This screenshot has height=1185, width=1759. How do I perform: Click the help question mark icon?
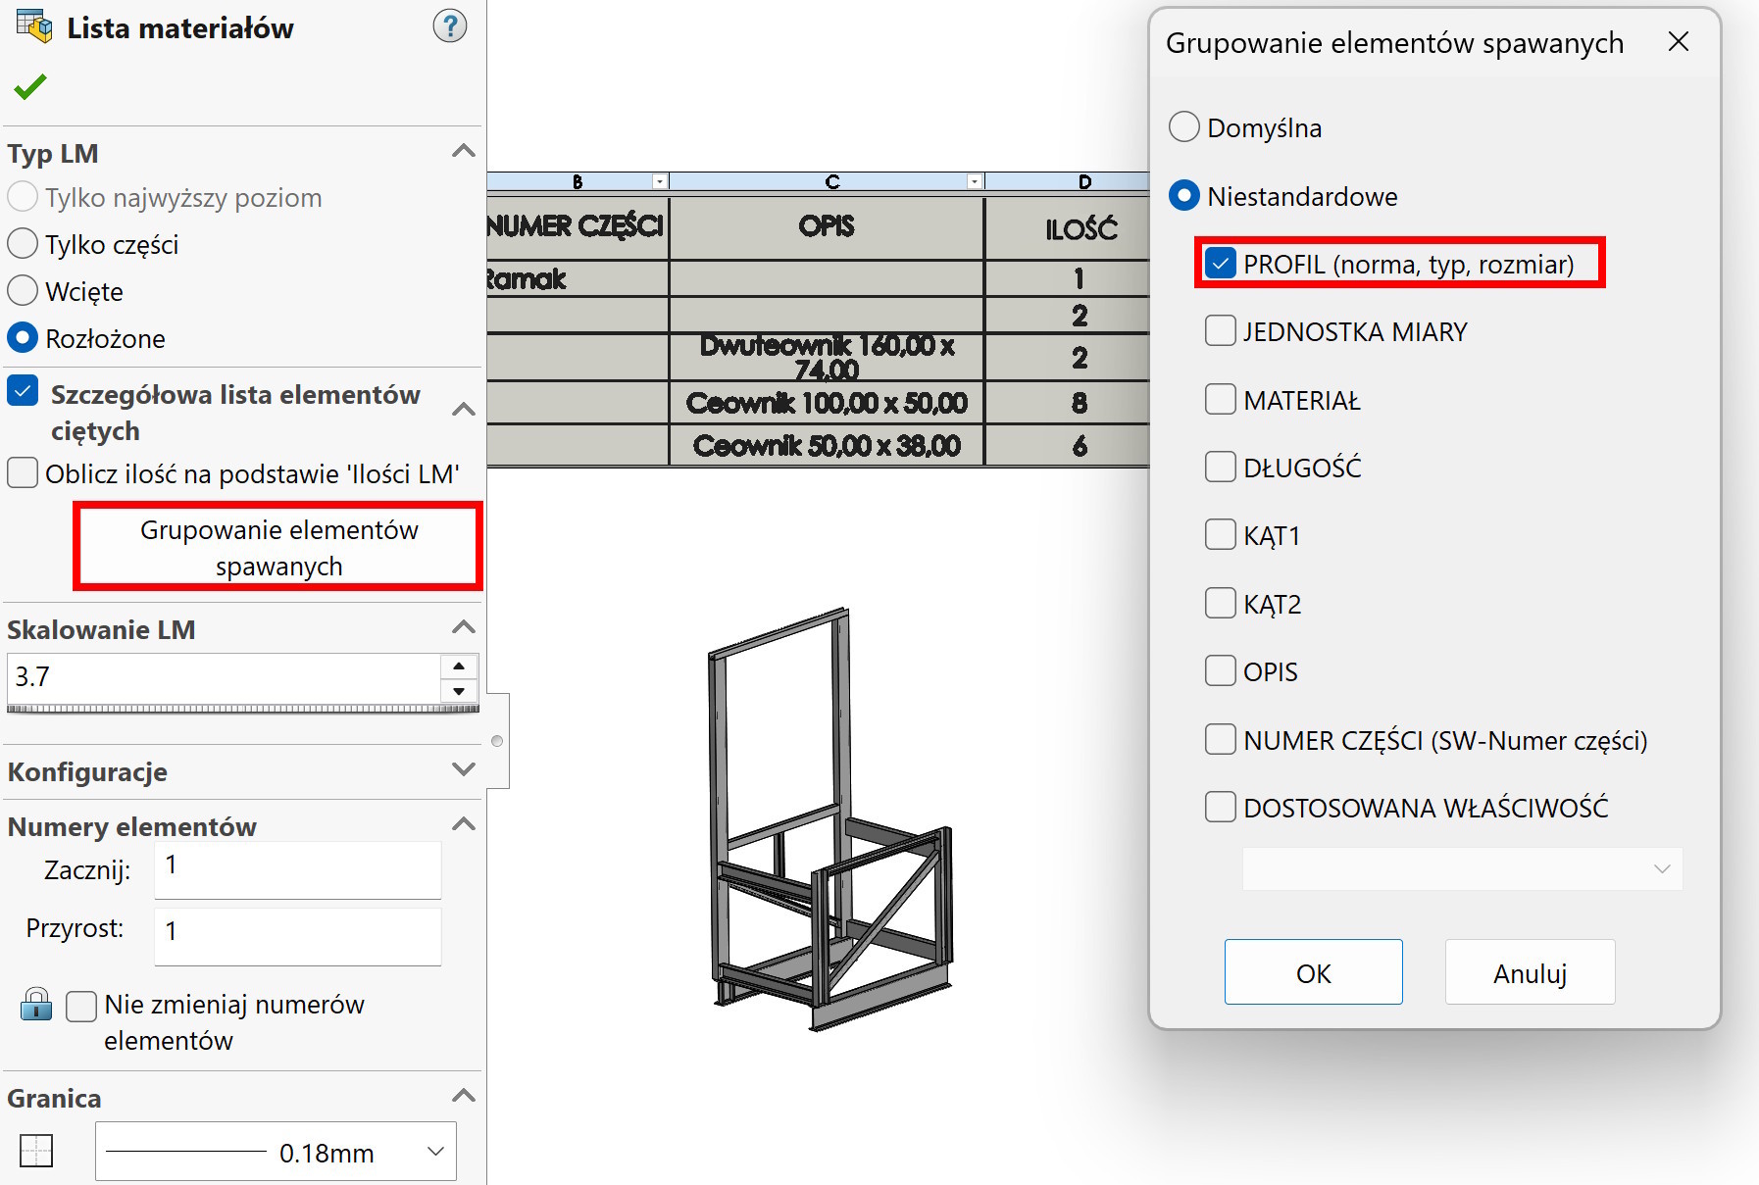449,26
